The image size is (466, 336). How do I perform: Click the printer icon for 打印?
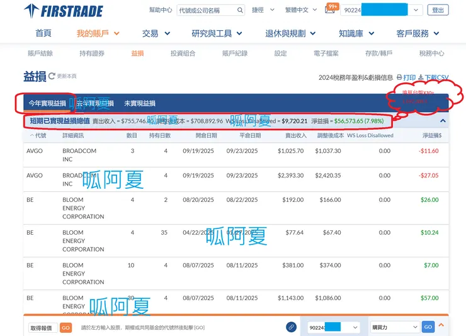click(399, 77)
